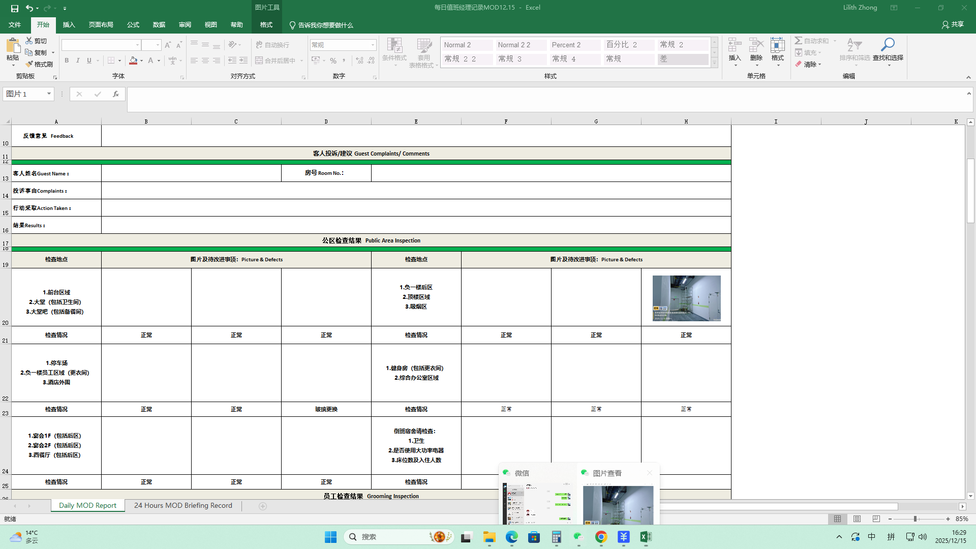Image resolution: width=976 pixels, height=549 pixels.
Task: Toggle Bold formatting button
Action: pyautogui.click(x=67, y=60)
